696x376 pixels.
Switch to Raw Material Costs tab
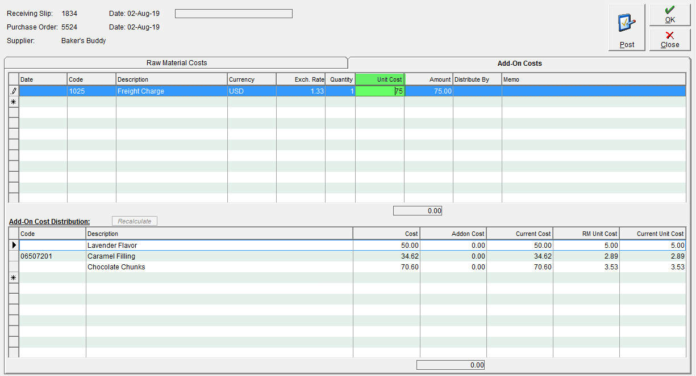coord(177,63)
